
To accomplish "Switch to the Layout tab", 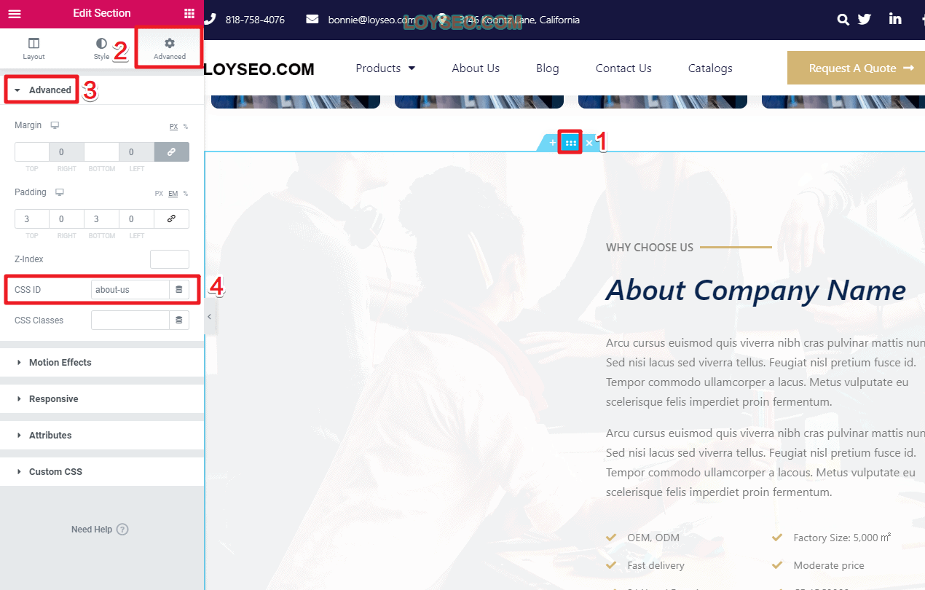I will [x=34, y=49].
